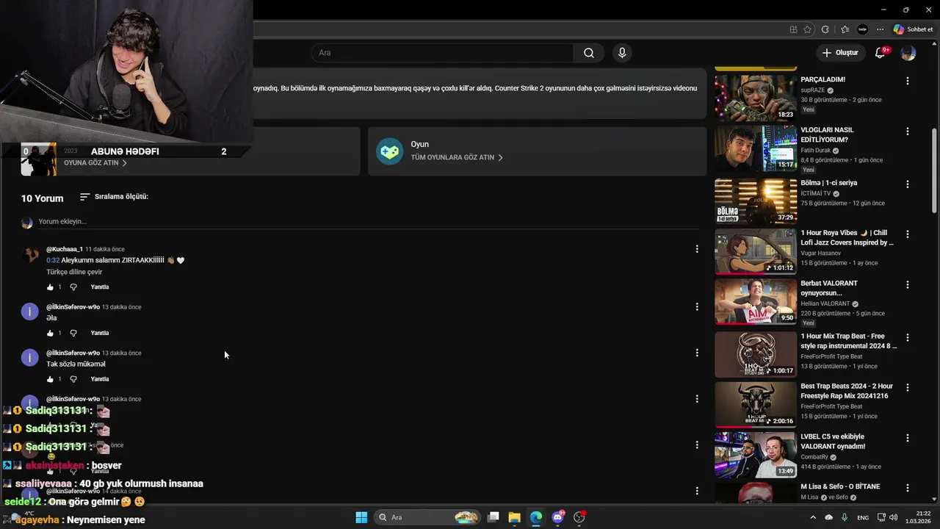Viewport: 940px width, 529px height.
Task: Dislike the @Kuchaaa_1 comment
Action: (73, 287)
